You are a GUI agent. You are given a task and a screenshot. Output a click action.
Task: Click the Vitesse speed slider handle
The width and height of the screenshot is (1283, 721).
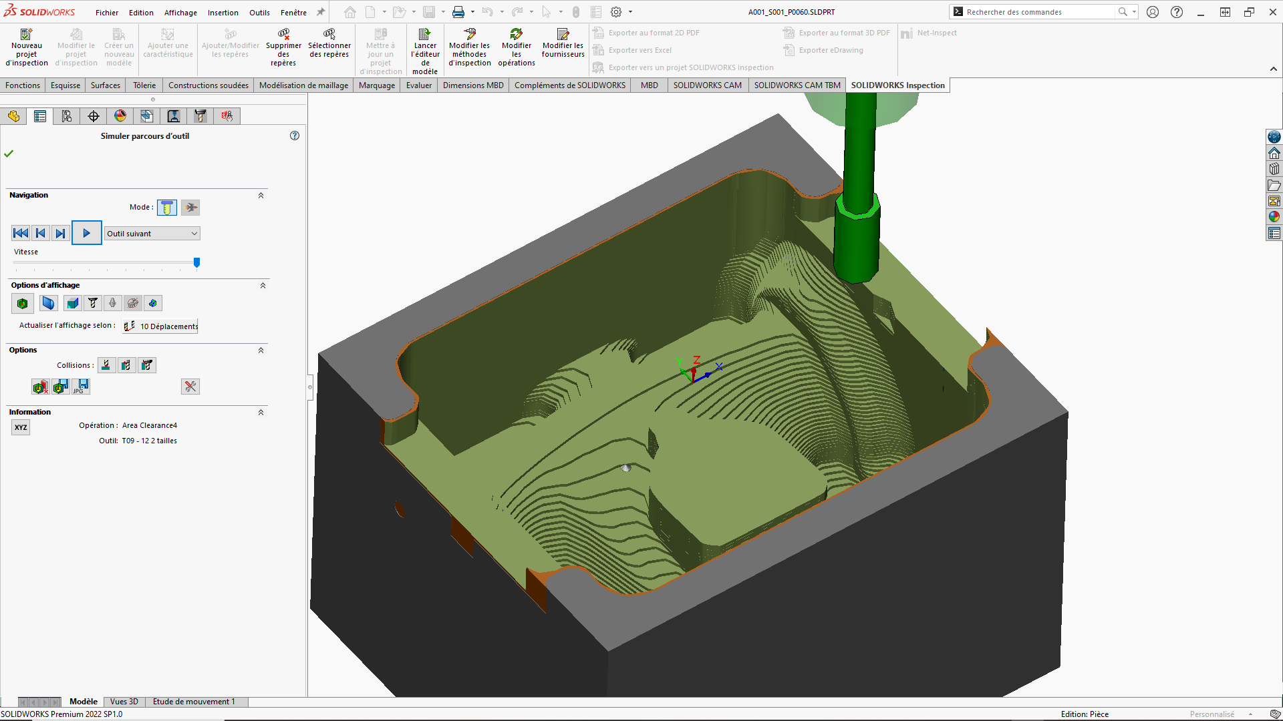pos(196,262)
